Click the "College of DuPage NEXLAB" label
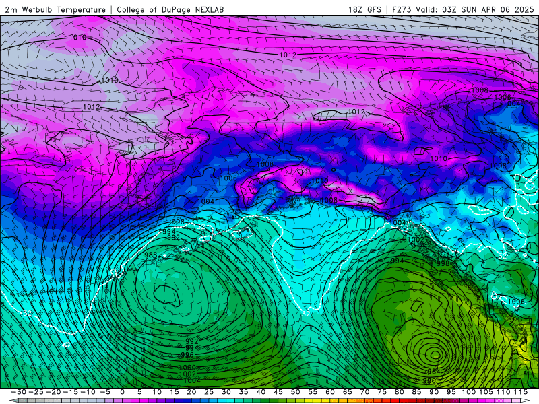This screenshot has height=404, width=539. click(x=170, y=10)
